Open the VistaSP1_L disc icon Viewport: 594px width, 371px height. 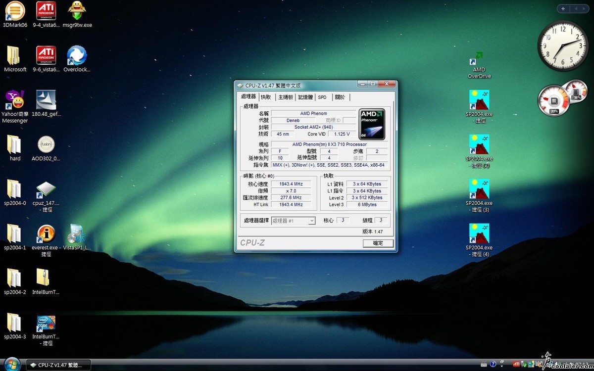(77, 236)
